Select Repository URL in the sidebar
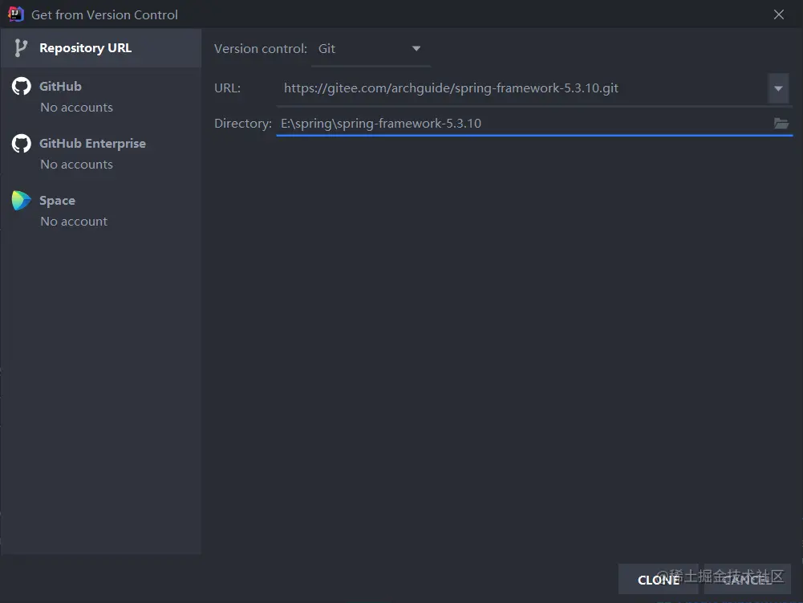The width and height of the screenshot is (803, 603). (101, 48)
